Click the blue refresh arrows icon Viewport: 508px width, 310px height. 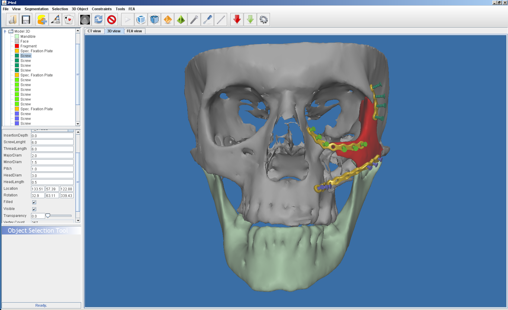pyautogui.click(x=98, y=20)
